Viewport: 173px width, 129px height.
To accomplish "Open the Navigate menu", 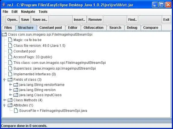I will pos(28,11).
